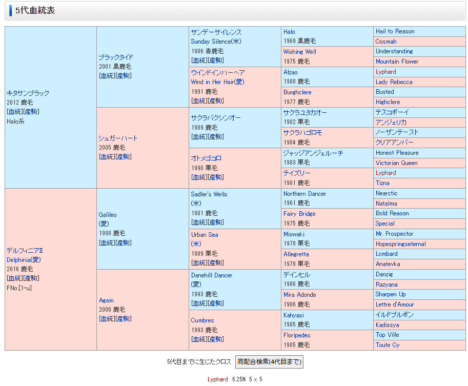
Task: Open Nearctic link
Action: click(386, 193)
